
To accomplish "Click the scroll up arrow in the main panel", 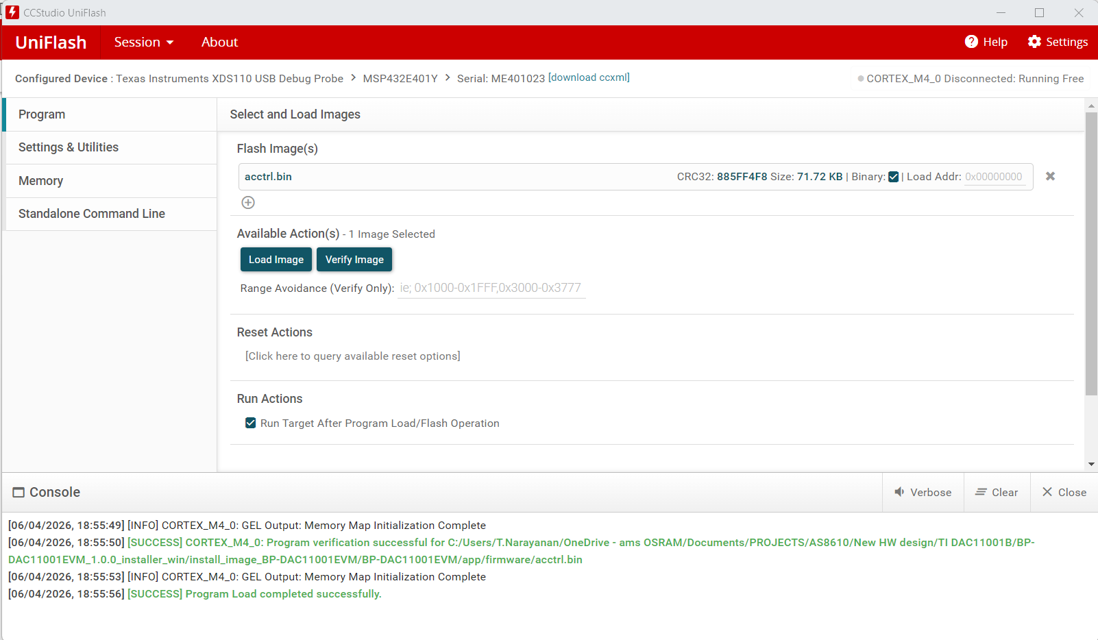I will [x=1091, y=106].
